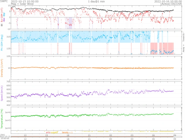The width and height of the screenshot is (185, 140).
Task: Click the Away + sector label
Action: tap(183, 49)
